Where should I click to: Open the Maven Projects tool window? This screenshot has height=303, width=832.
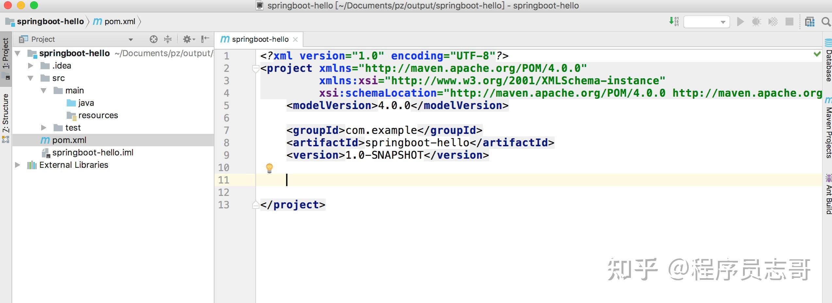coord(828,128)
